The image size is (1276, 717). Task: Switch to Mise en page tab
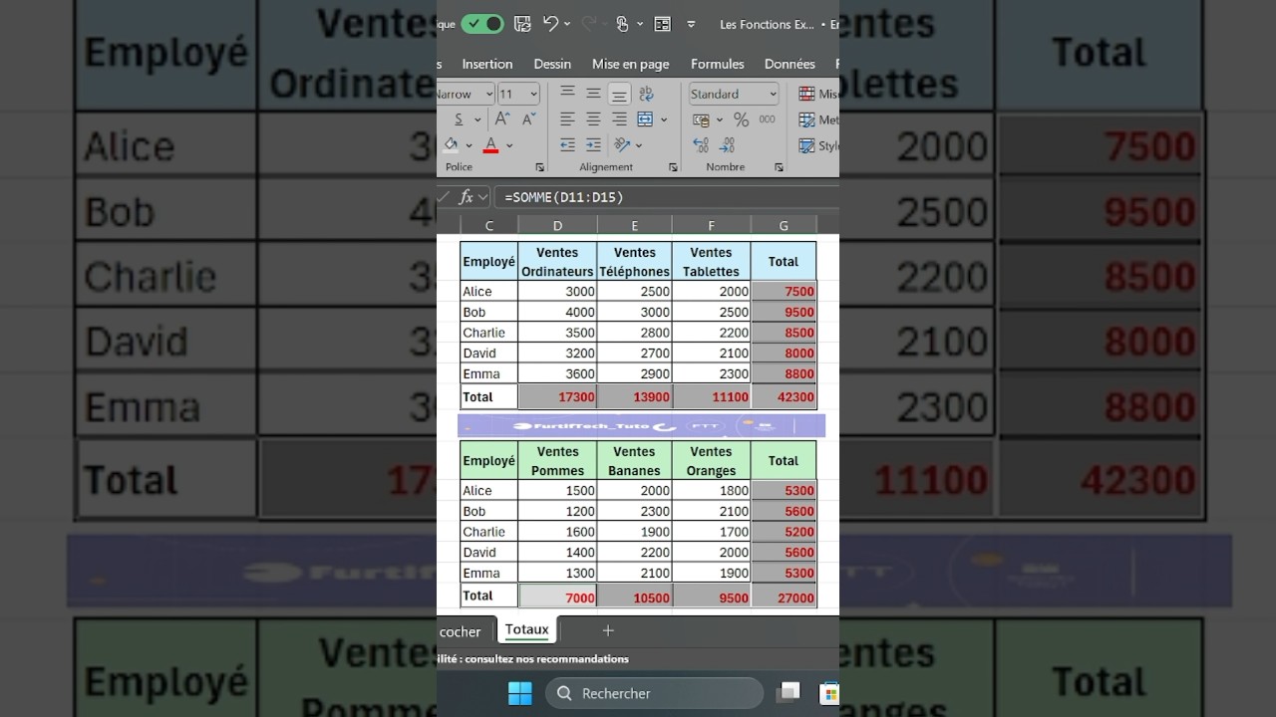(x=630, y=64)
